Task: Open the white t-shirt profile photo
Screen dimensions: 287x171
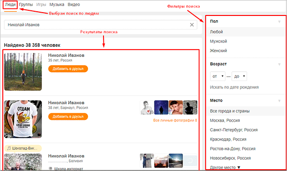Action: click(23, 119)
